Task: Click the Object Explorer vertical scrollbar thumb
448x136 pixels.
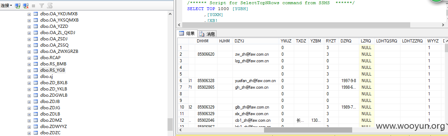Action: tap(170, 124)
